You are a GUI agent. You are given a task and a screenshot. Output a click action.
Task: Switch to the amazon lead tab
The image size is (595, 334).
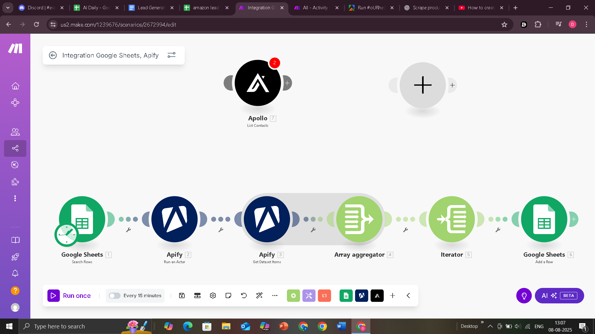pos(206,8)
